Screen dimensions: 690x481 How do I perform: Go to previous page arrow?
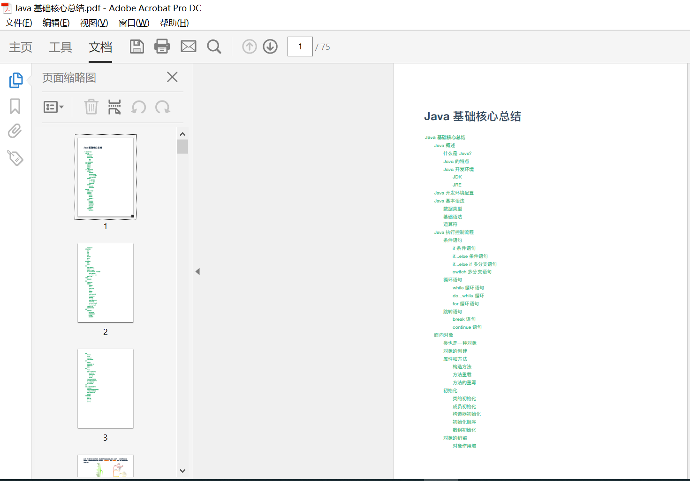tap(250, 47)
